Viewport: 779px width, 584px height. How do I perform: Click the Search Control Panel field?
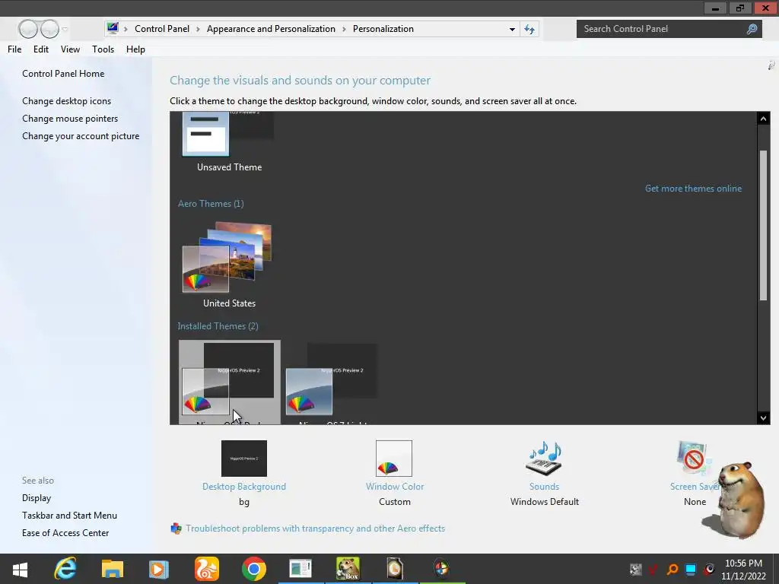coord(669,29)
